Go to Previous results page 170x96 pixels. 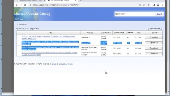[153, 29]
